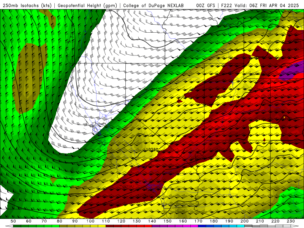Image resolution: width=304 pixels, height=228 pixels.
Task: Click the "00Z GFS" model run text
Action: click(206, 5)
